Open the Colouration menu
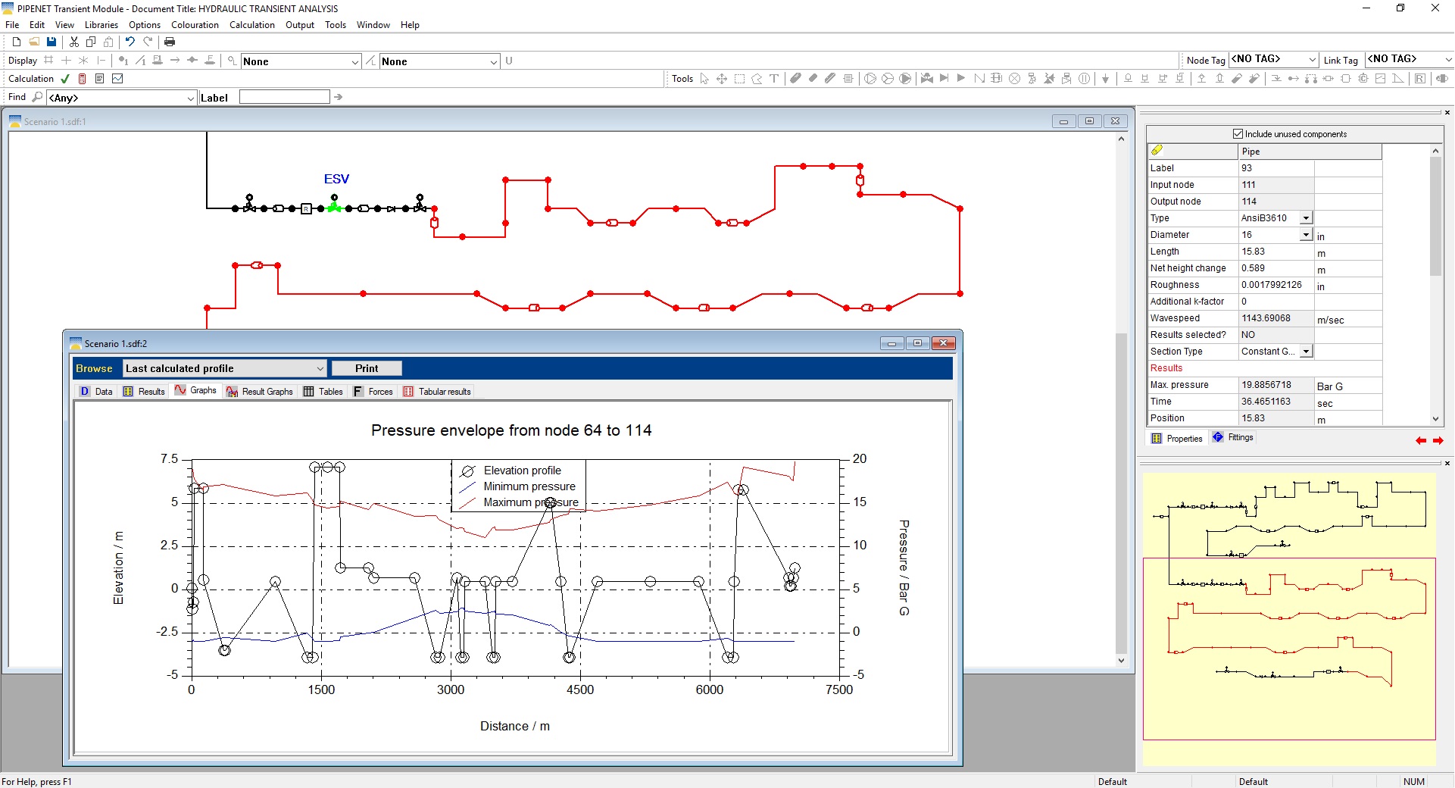 (x=194, y=24)
